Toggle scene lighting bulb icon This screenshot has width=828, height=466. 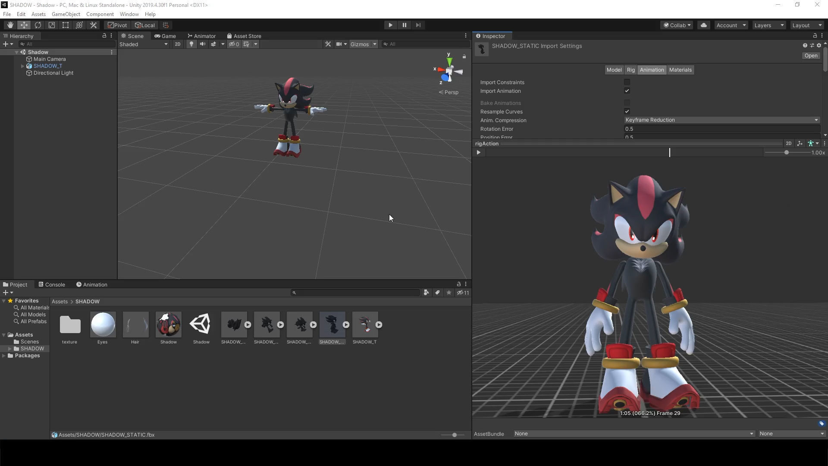pyautogui.click(x=191, y=44)
